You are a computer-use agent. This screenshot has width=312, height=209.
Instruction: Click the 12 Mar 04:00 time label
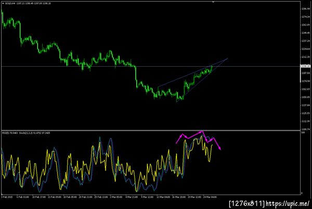(163, 197)
